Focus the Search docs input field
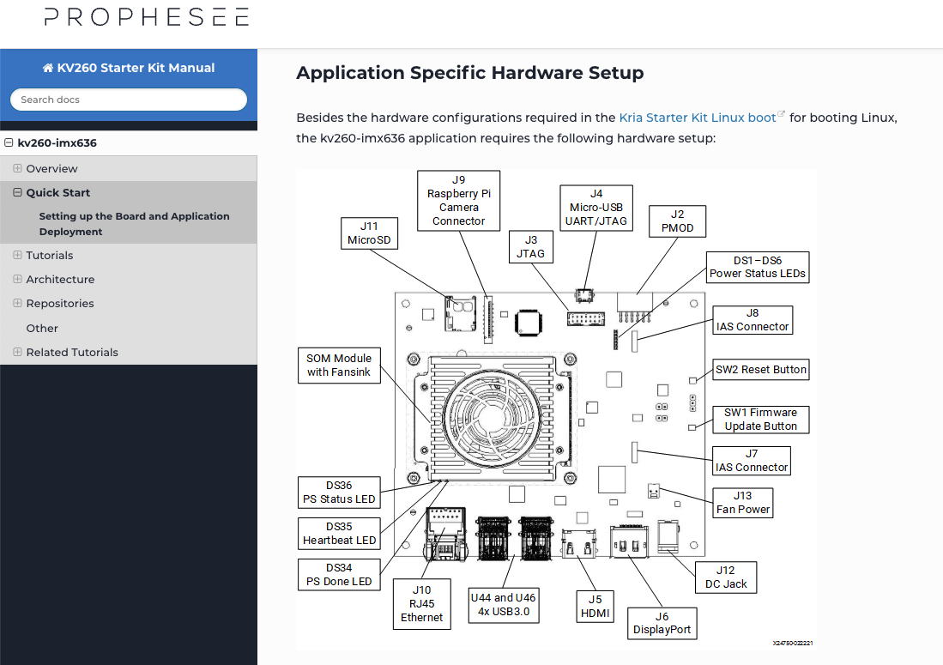This screenshot has height=665, width=943. click(129, 100)
